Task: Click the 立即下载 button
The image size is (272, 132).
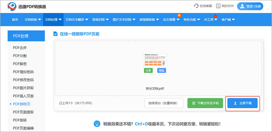Action: pyautogui.click(x=243, y=103)
